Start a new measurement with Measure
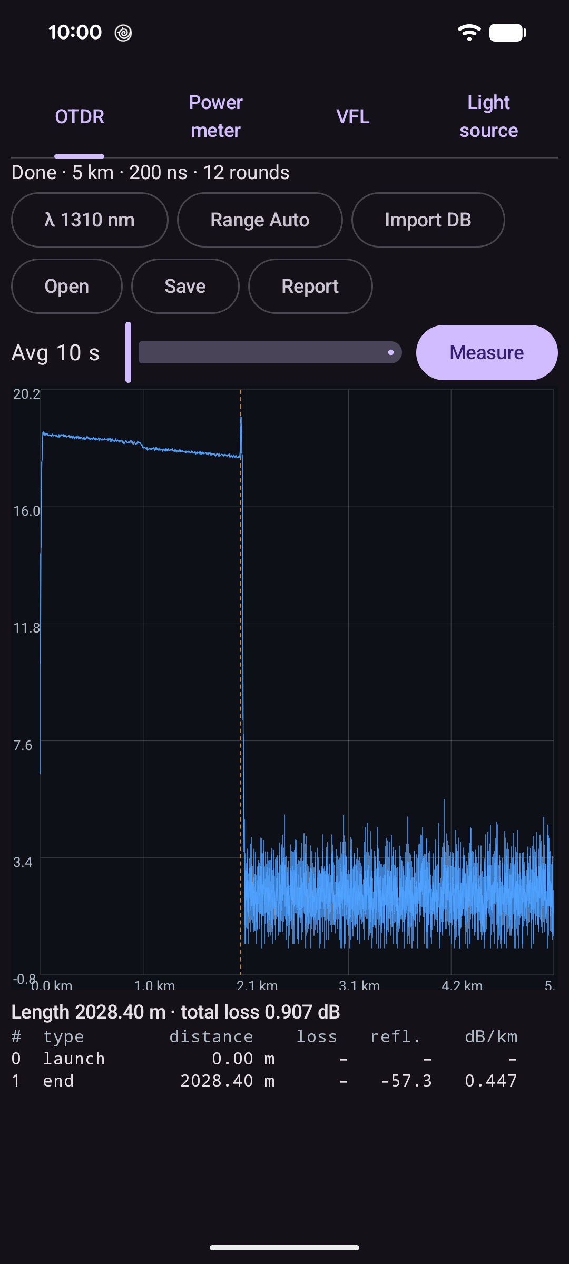Screen dimensions: 569x1264 coord(487,352)
